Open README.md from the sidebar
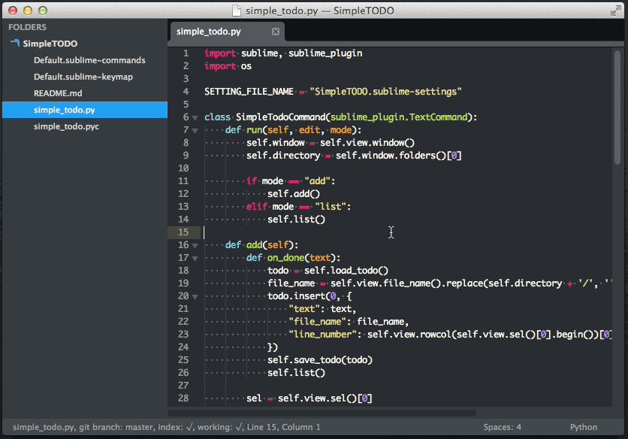Image resolution: width=628 pixels, height=439 pixels. [56, 93]
